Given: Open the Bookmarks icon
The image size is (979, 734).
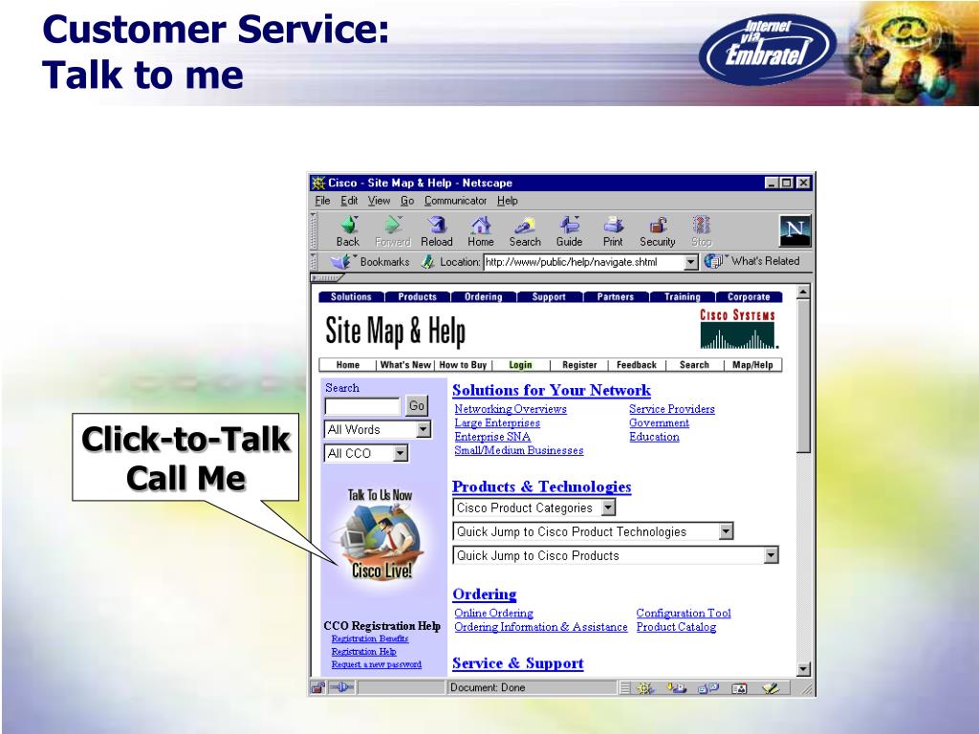Looking at the screenshot, I should (340, 262).
